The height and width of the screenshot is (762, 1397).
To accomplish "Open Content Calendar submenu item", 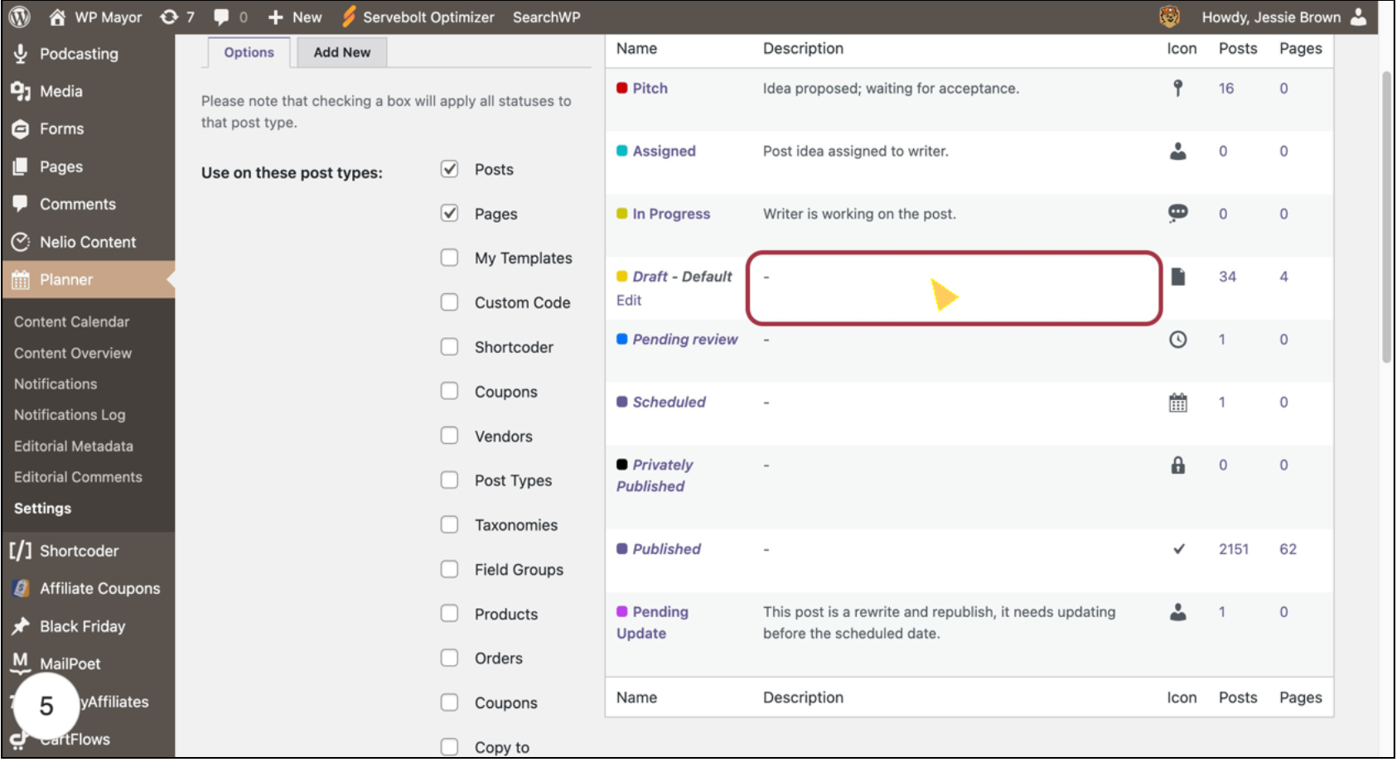I will [72, 321].
